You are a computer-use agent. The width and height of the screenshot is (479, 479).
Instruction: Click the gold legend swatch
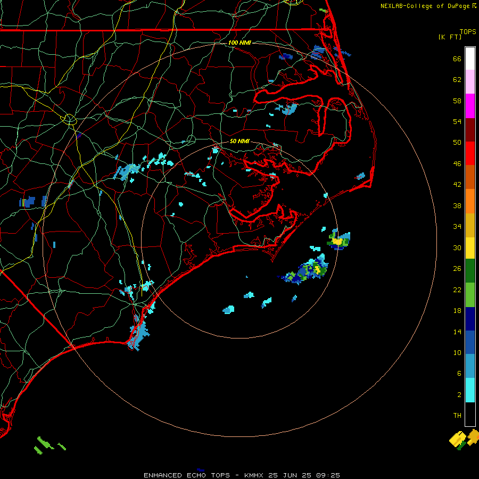click(470, 225)
